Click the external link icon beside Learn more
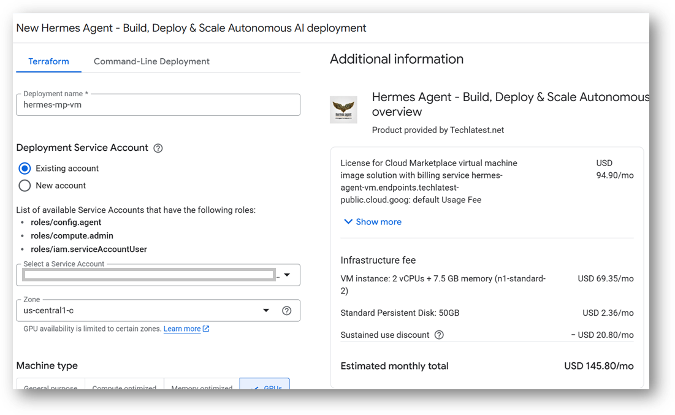The height and width of the screenshot is (415, 675). 206,329
